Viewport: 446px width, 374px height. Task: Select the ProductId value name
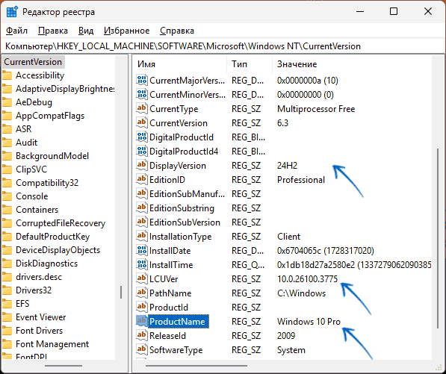[169, 308]
